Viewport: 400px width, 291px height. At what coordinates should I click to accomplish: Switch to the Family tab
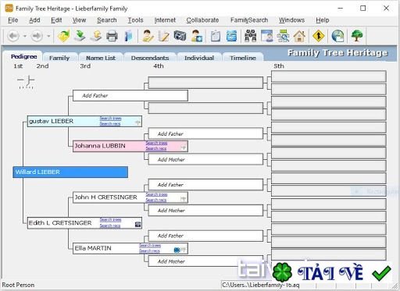point(59,58)
